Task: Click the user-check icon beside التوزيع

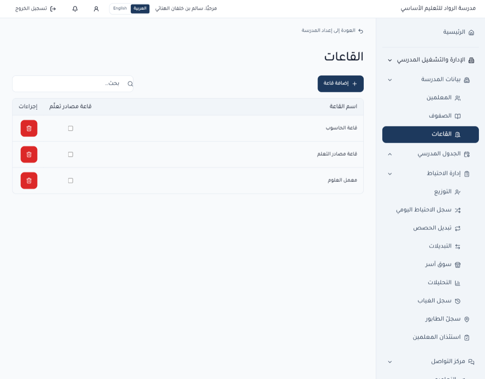Action: tap(458, 192)
